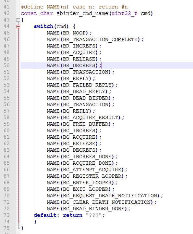This screenshot has width=193, height=234.
Task: Click 'BC_ACQUIRE_DONE' on line 65
Action: pyautogui.click(x=87, y=163)
